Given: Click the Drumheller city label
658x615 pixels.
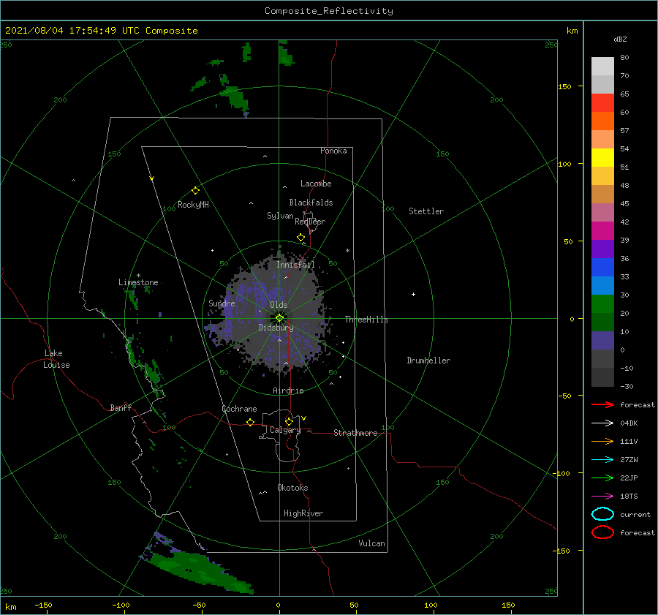Looking at the screenshot, I should (x=428, y=361).
